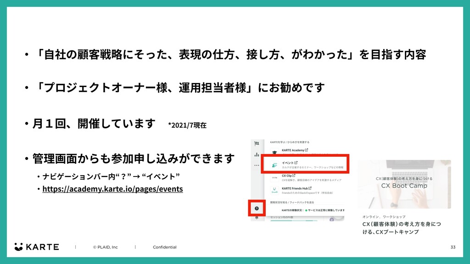Click the 月1回、開催しています bullet text
Image resolution: width=470 pixels, height=264 pixels.
(x=94, y=123)
